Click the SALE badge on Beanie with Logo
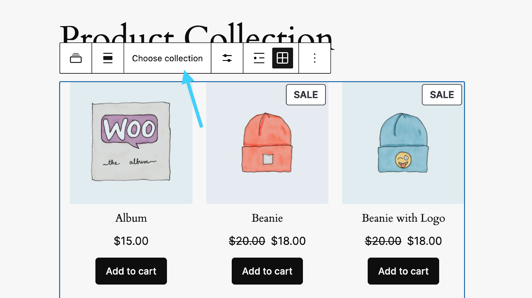Image resolution: width=532 pixels, height=298 pixels. pos(442,95)
